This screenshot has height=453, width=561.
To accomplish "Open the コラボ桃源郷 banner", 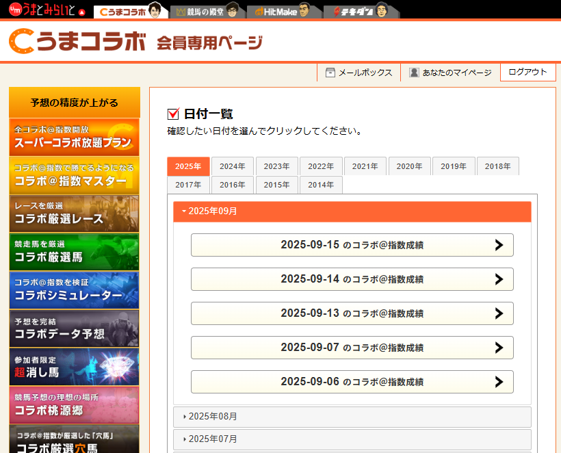I will click(x=74, y=405).
